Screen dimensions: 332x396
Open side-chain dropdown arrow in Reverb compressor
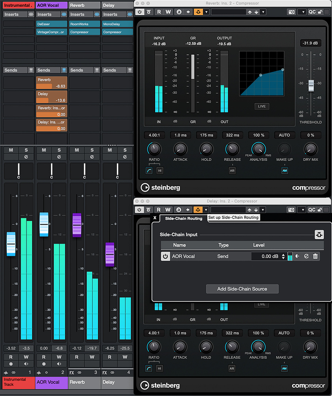click(207, 12)
